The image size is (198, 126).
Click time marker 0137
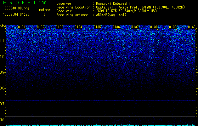coord(135,27)
